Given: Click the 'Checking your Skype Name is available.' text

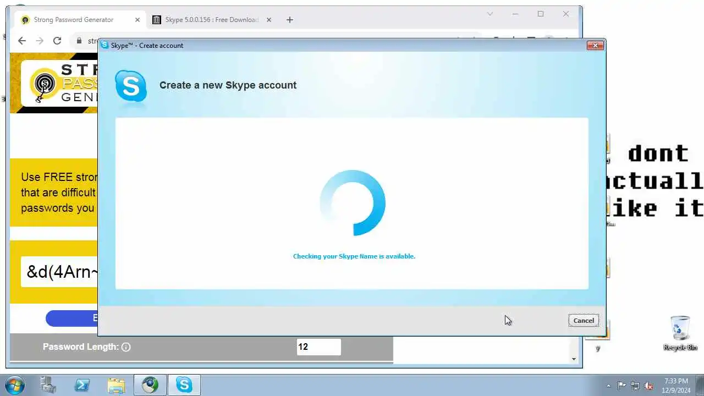Looking at the screenshot, I should tap(354, 256).
